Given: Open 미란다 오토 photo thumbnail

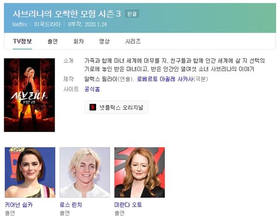Looking at the screenshot, I should pos(140,172).
